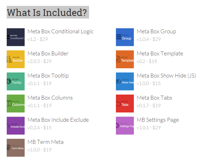The image size is (203, 162).
Task: Click the What Is Included heading
Action: click(x=47, y=13)
